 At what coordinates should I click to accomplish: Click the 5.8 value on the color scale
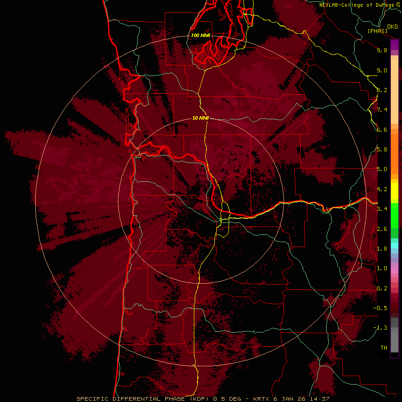[x=382, y=150]
